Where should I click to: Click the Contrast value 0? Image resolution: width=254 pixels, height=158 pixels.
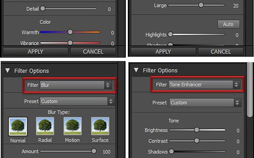(x=238, y=141)
